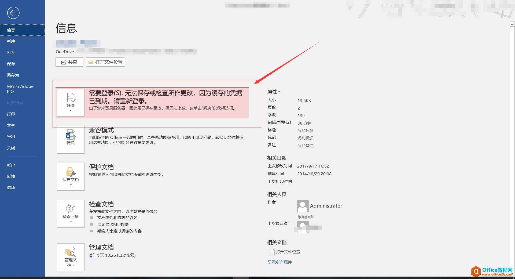The width and height of the screenshot is (515, 279).
Task: Click the Administrator author avatar
Action: tap(303, 206)
